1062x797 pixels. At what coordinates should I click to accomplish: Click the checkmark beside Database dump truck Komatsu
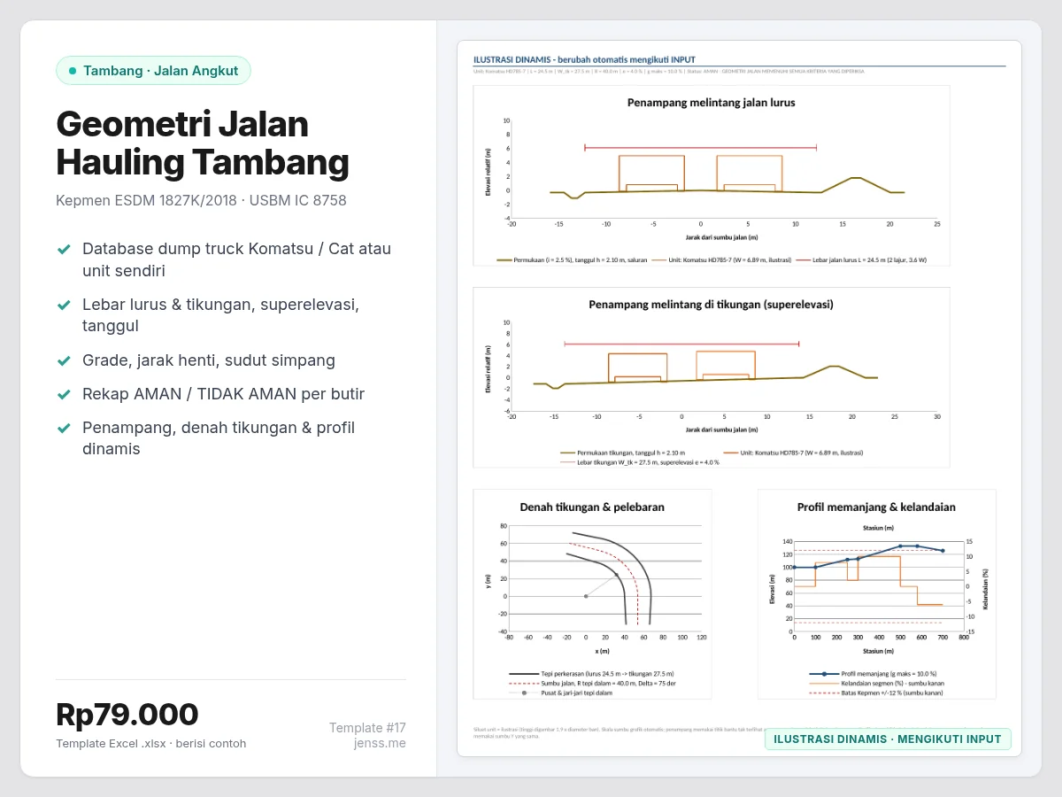tap(64, 250)
